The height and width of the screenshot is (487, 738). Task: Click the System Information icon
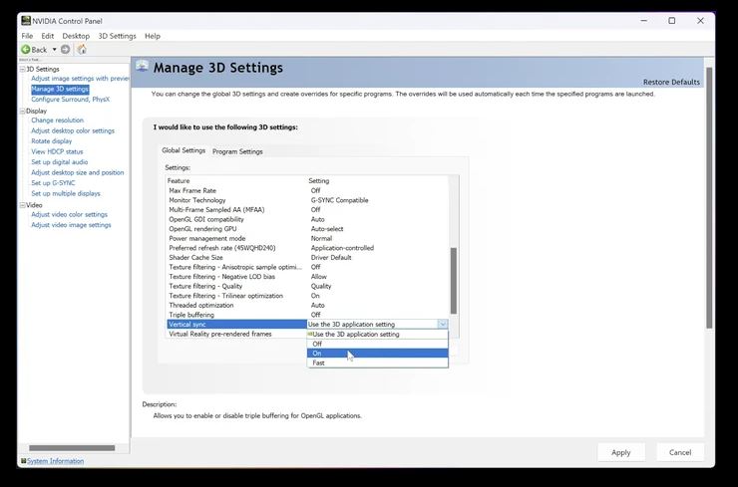[24, 461]
